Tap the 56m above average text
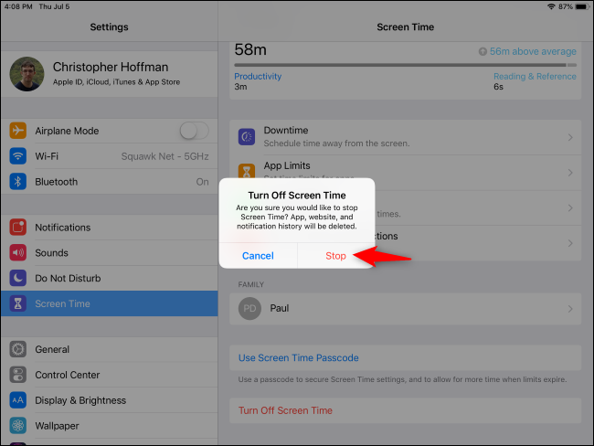Viewport: 594px width, 446px height. pos(533,51)
